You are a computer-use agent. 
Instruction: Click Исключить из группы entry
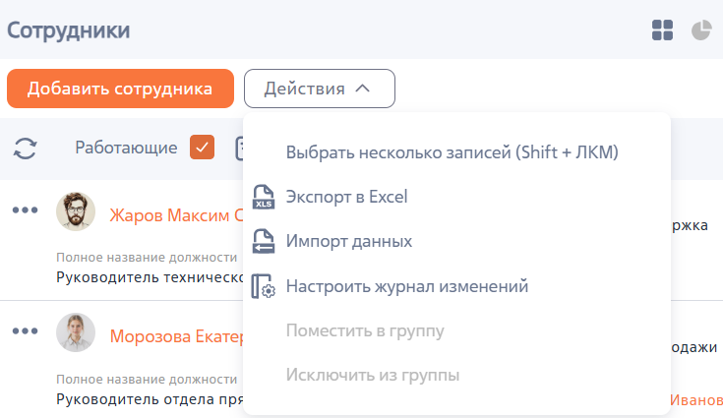(373, 375)
